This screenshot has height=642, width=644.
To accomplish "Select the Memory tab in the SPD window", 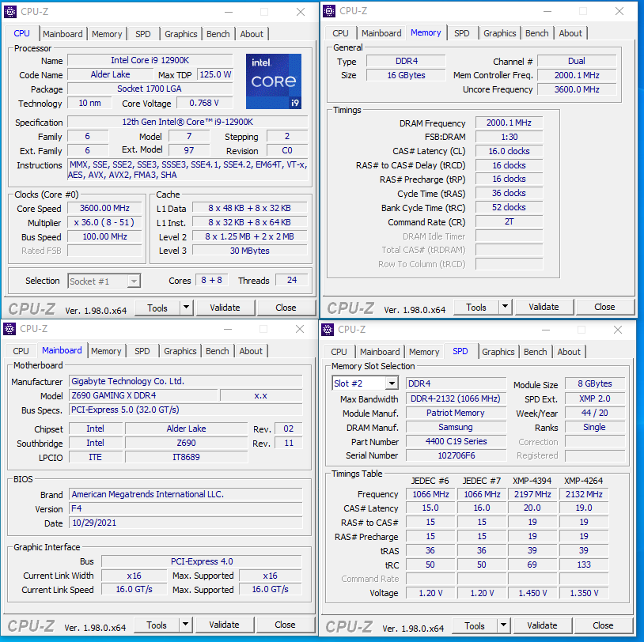I will pyautogui.click(x=424, y=352).
